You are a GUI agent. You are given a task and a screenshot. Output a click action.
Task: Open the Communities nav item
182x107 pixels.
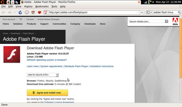[59, 24]
